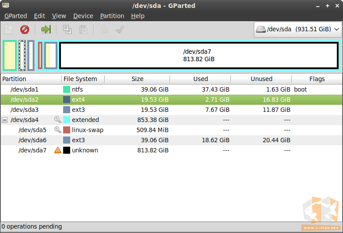Click the 7.67 GiB used value

pos(217,110)
